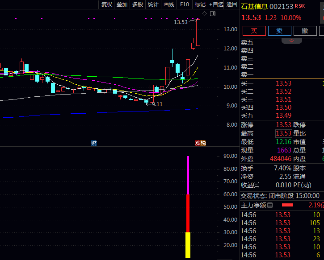Click the 撤 cancel order button
Screen dimensions: 324x260
tap(305, 31)
